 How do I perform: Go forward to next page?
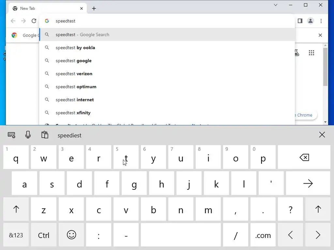pyautogui.click(x=23, y=21)
